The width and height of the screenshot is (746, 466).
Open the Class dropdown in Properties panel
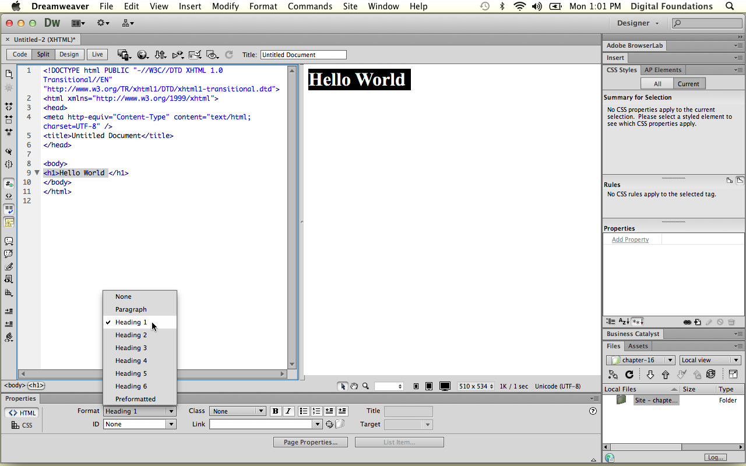pos(237,411)
